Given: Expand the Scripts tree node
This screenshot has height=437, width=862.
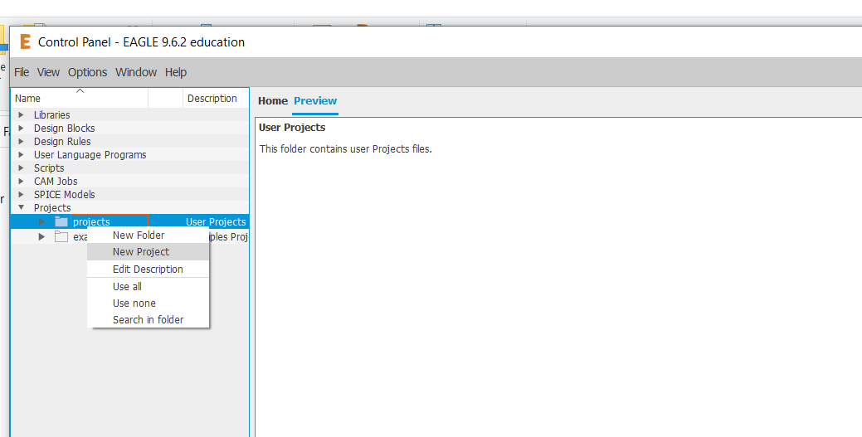Looking at the screenshot, I should [x=22, y=168].
